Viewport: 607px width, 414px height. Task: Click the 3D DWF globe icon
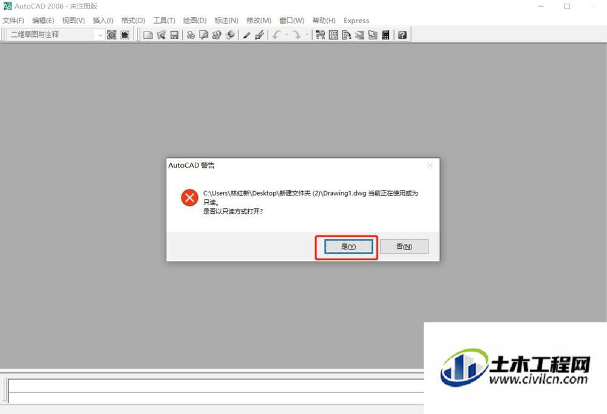[x=230, y=35]
